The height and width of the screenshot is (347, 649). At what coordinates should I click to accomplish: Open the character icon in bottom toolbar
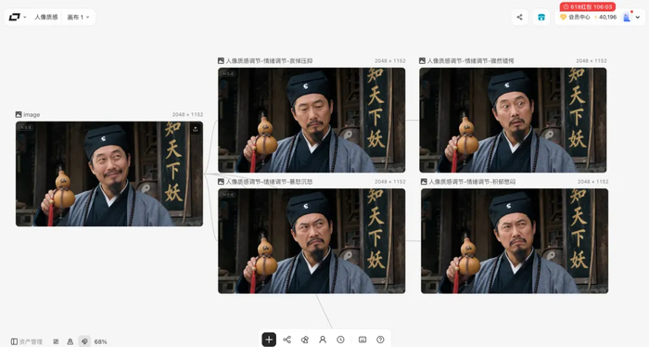tap(323, 340)
